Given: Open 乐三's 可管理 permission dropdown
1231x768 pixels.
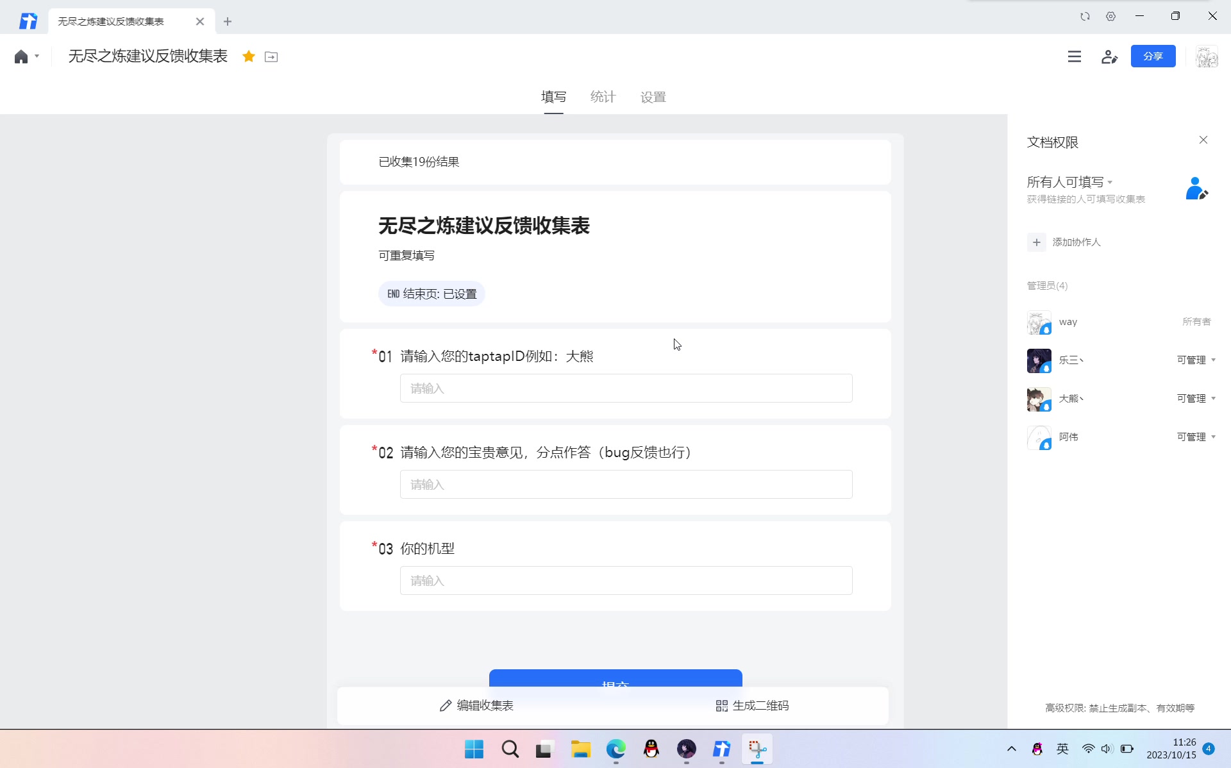Looking at the screenshot, I should coord(1196,360).
